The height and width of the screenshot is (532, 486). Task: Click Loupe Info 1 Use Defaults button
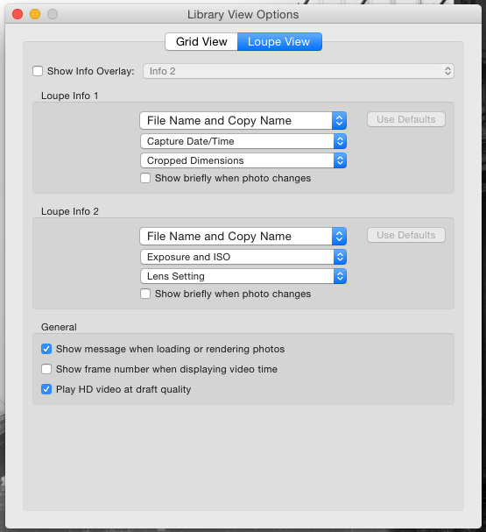406,119
